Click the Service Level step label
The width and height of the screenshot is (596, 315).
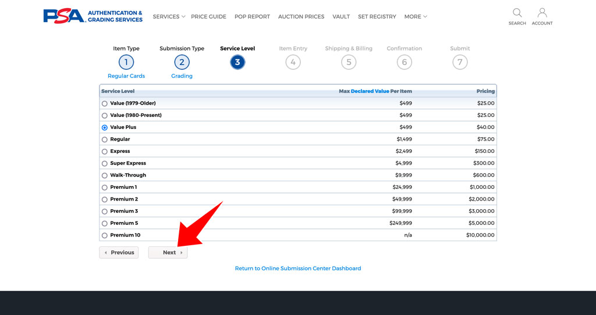pos(237,49)
